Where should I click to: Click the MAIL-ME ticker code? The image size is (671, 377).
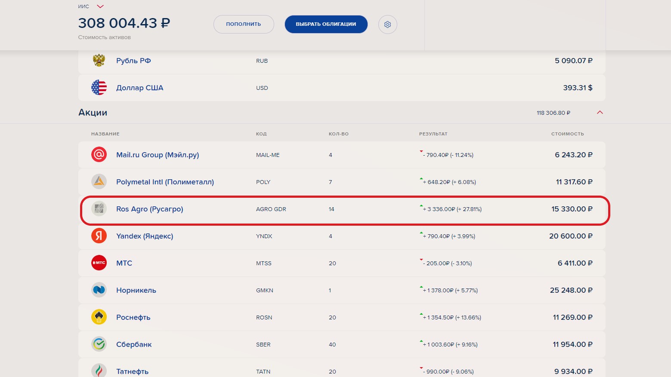tap(268, 155)
